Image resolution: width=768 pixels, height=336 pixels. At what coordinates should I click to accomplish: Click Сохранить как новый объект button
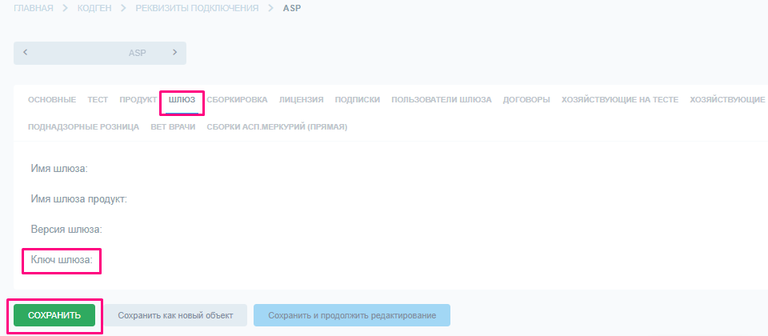click(x=175, y=315)
